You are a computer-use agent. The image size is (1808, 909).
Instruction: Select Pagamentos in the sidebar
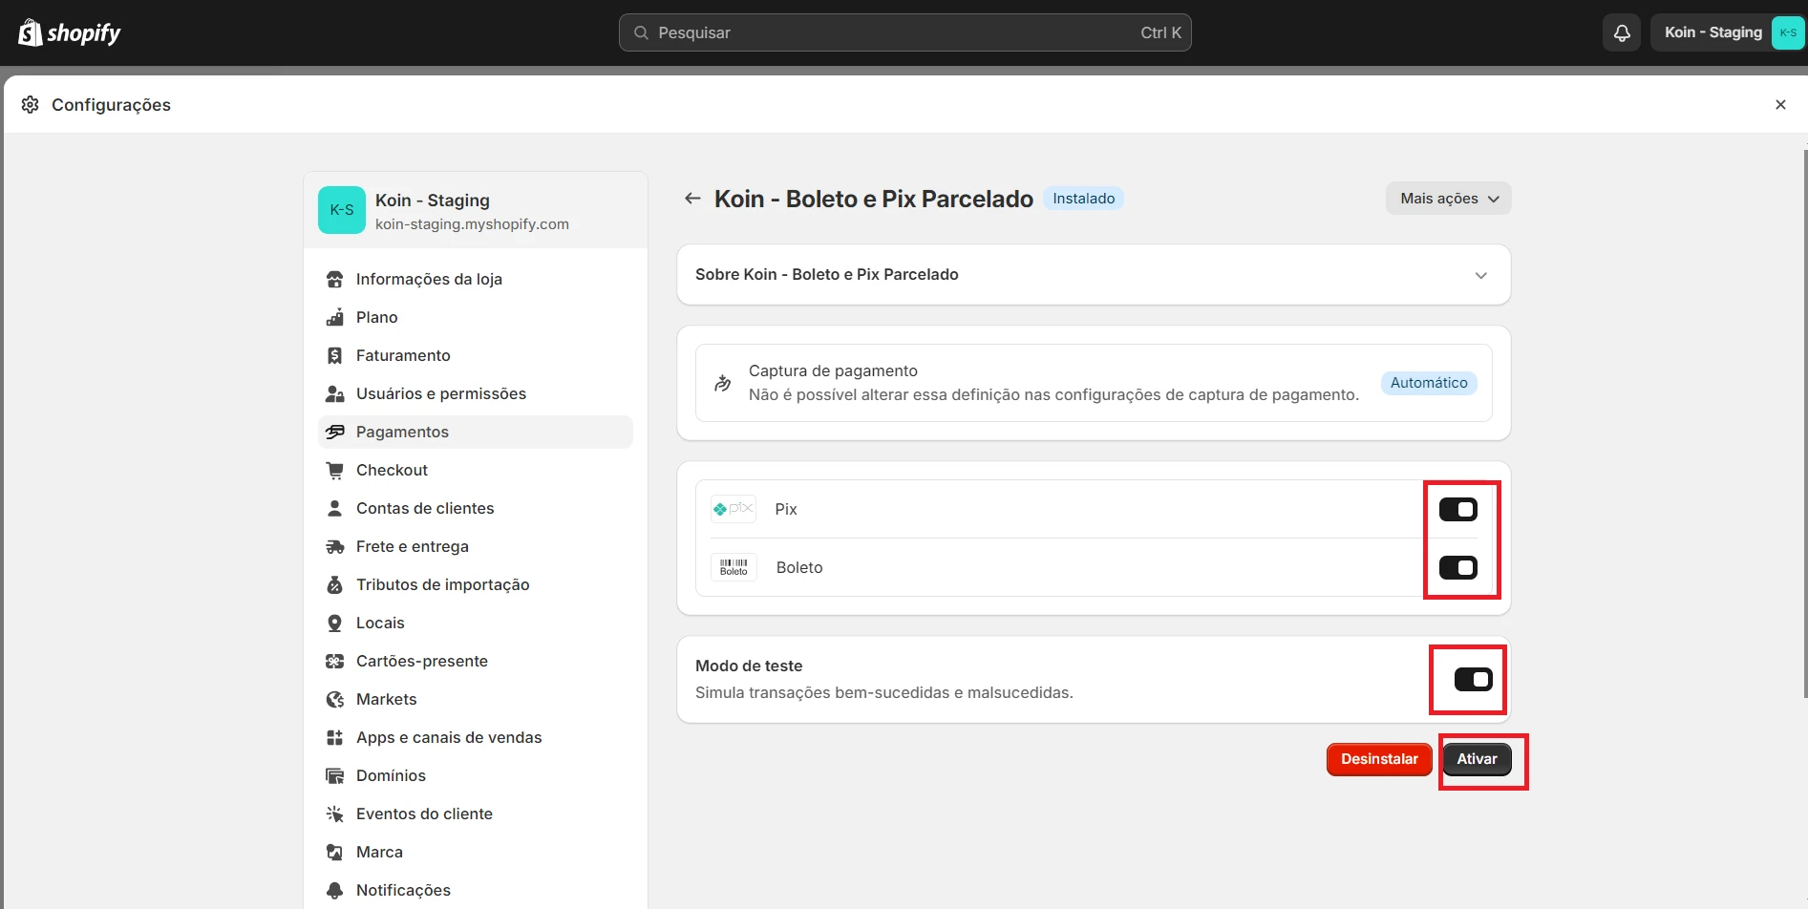coord(476,432)
